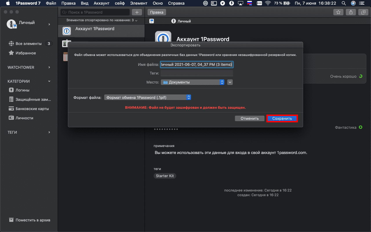Click the plus button to add item
This screenshot has width=371, height=232.
[x=137, y=12]
